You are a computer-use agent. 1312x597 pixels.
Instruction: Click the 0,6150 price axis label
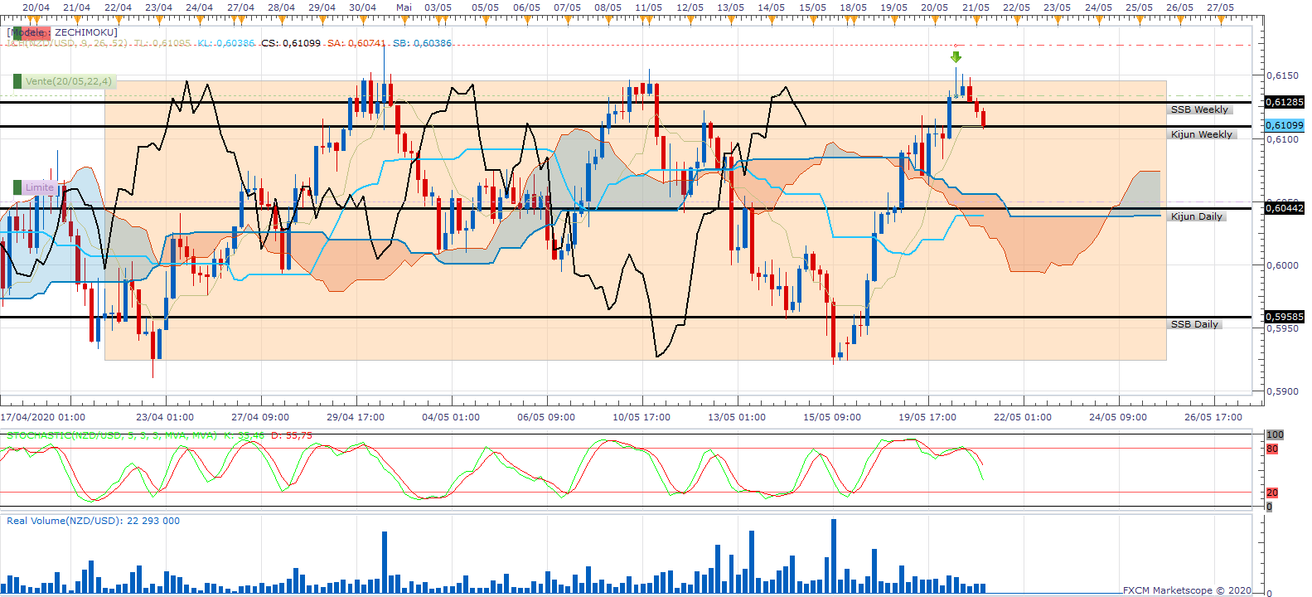tap(1282, 75)
